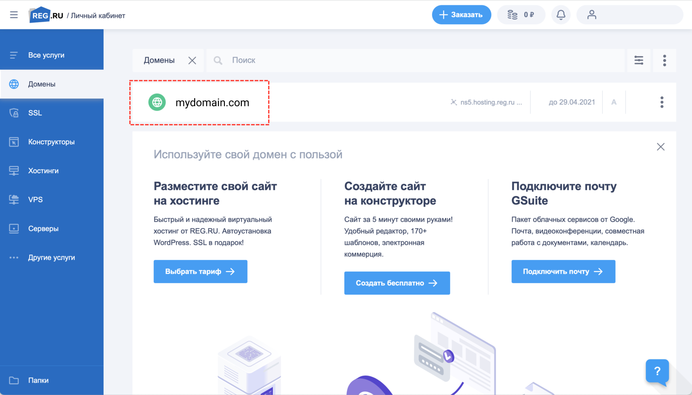Click the account balance 0 ₽
This screenshot has width=692, height=395.
point(521,15)
